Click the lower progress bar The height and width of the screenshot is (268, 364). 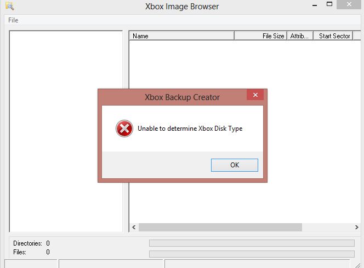click(x=252, y=253)
